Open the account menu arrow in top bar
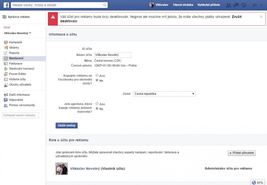267x185 pixels. click(x=261, y=5)
